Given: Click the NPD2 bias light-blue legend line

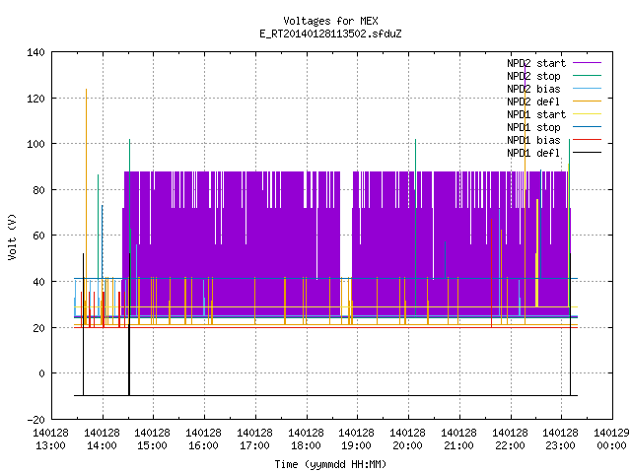Looking at the screenshot, I should pos(587,89).
